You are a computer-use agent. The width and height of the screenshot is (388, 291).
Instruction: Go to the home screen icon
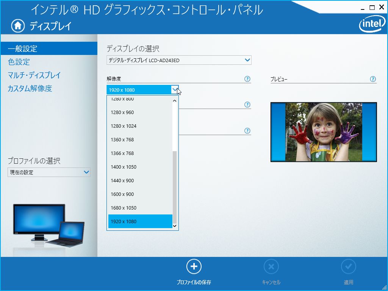(18, 26)
